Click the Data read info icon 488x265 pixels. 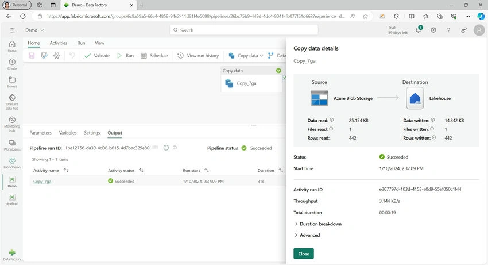click(332, 120)
